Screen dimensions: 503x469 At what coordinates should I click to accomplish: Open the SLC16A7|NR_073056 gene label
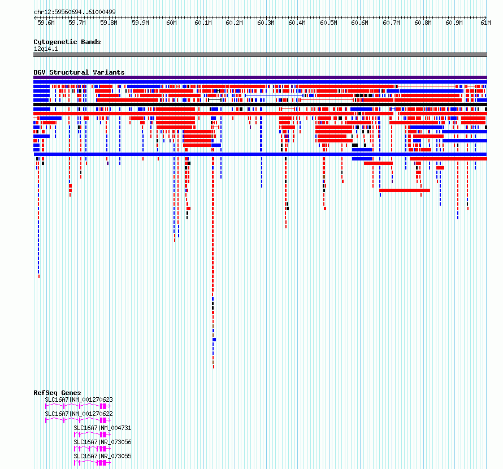(x=103, y=442)
